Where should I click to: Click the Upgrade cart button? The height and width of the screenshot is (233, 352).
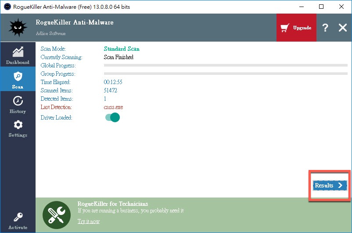296,28
